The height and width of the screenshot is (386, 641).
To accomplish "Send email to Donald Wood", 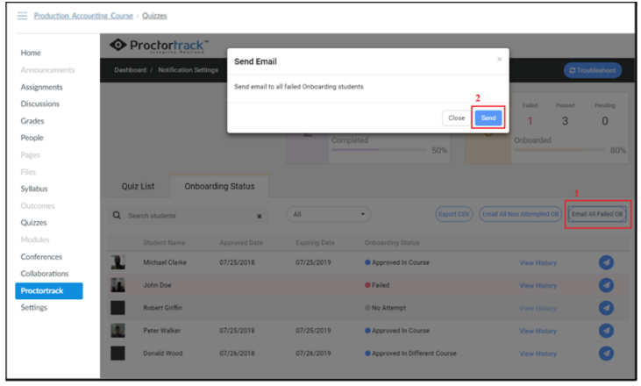I will (606, 354).
